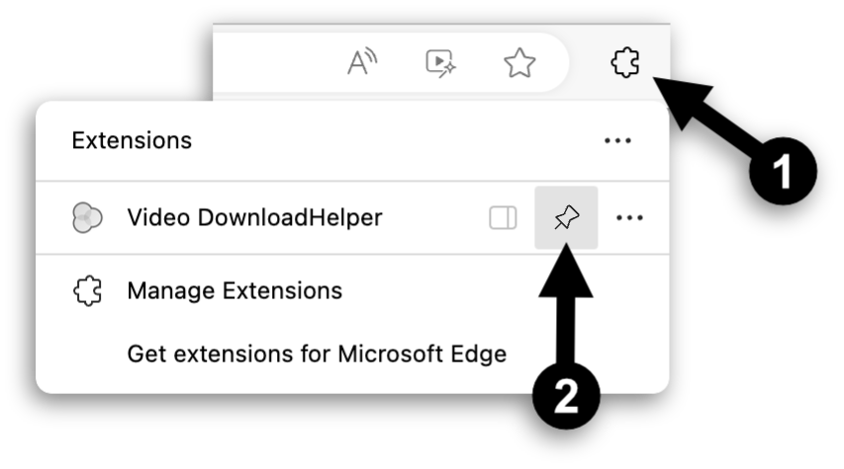844x469 pixels.
Task: Click the video enhance icon with sparkle
Action: 439,63
